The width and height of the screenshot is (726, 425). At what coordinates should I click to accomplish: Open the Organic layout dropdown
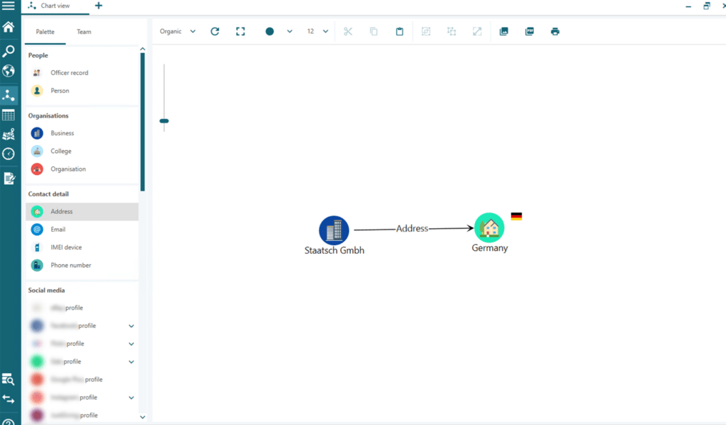point(177,31)
